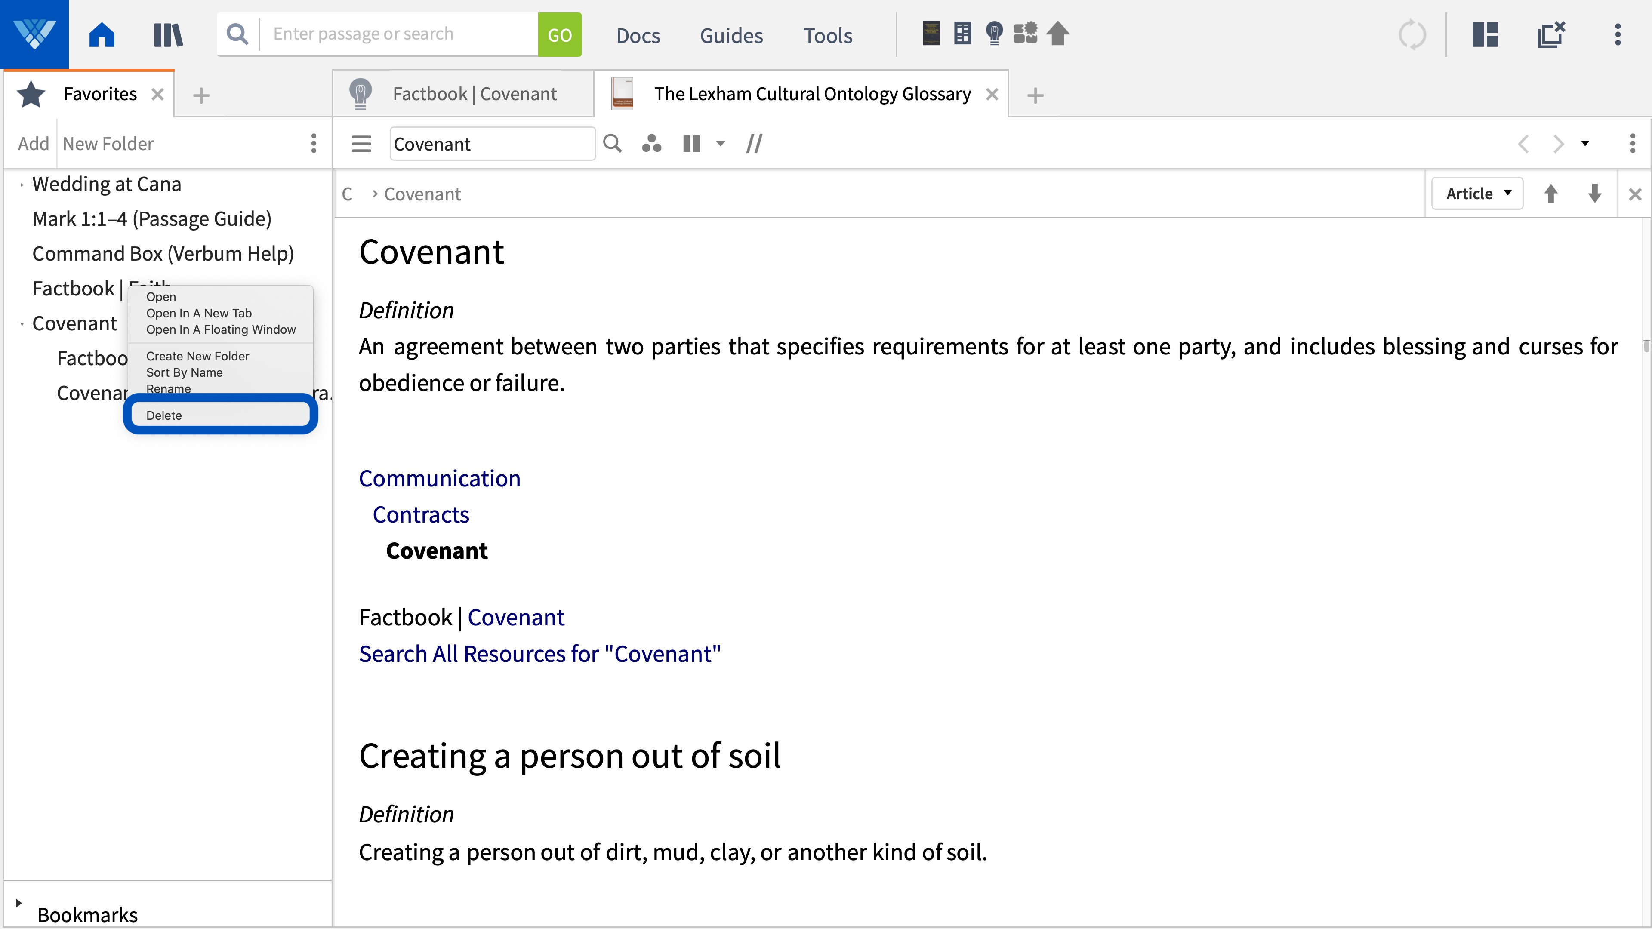Click Add in Favorites toolbar
The image size is (1652, 929).
click(x=34, y=144)
